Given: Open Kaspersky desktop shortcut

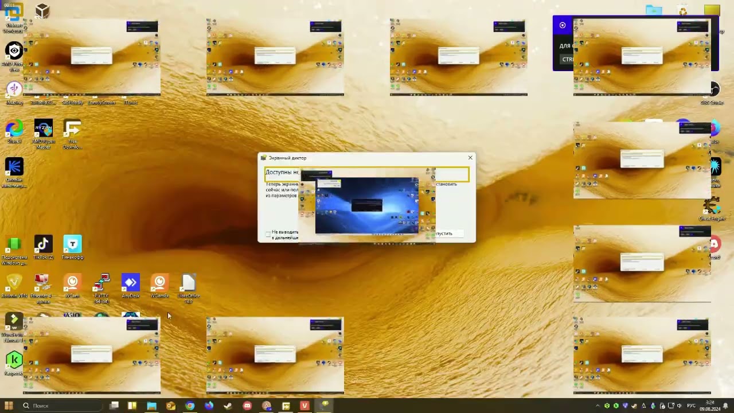Looking at the screenshot, I should (x=14, y=364).
